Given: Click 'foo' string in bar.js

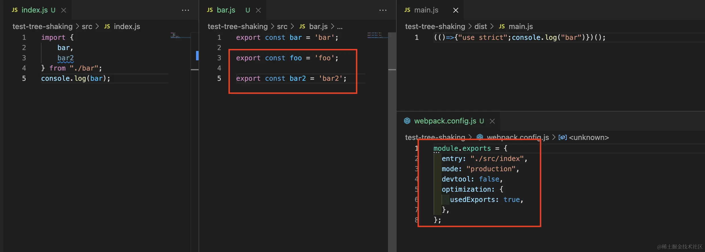Looking at the screenshot, I should click(x=325, y=58).
